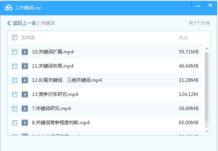Click the 共7个文件 file count text
This screenshot has height=151, width=218.
pos(199,23)
